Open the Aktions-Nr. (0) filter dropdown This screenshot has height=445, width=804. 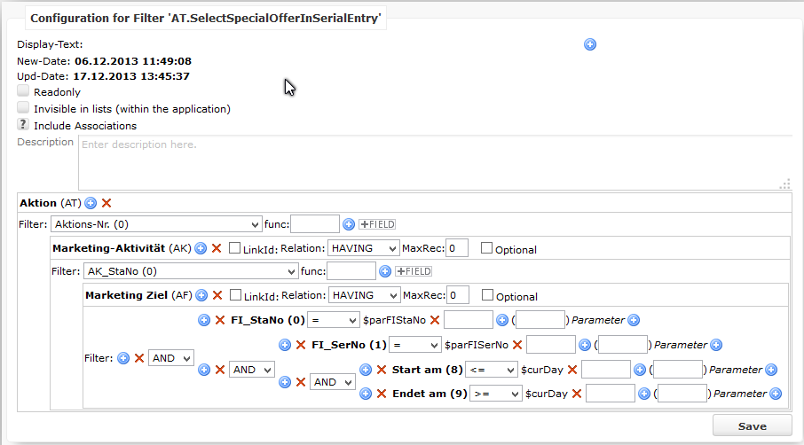pyautogui.click(x=156, y=224)
